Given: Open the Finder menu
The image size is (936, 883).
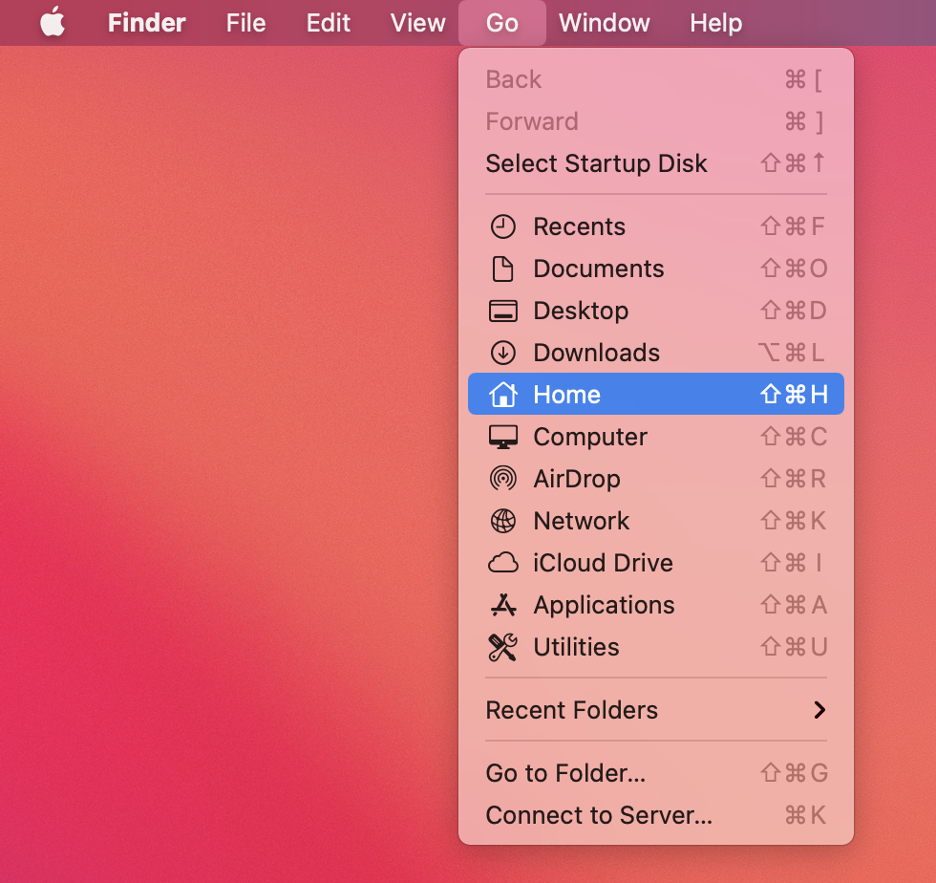Looking at the screenshot, I should click(146, 23).
